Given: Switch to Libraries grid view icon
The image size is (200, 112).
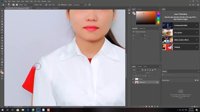Looking at the screenshot, I should point(196,80).
